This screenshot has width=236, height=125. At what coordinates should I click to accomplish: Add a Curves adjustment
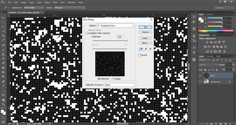(x=216, y=42)
